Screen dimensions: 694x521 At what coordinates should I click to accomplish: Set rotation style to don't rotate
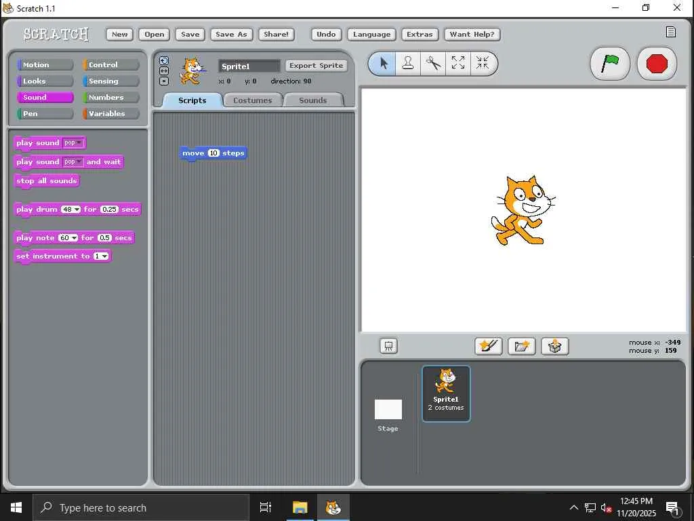[x=164, y=81]
